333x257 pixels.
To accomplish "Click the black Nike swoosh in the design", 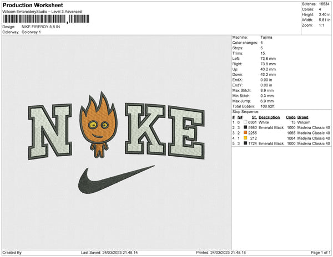I will click(116, 179).
